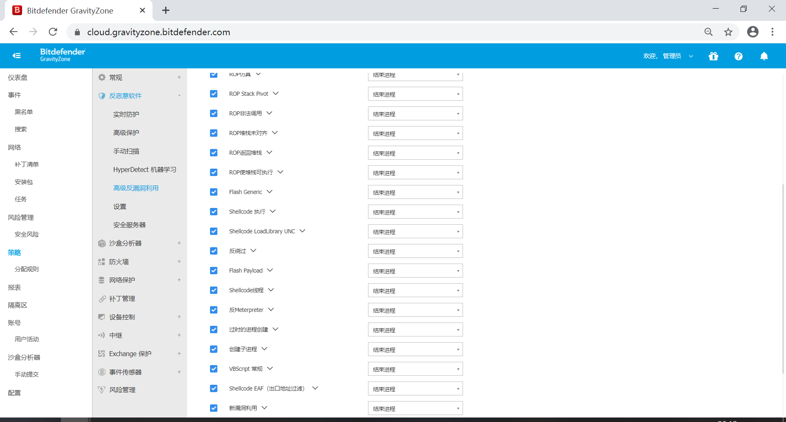Toggle the 反Meterpreter checkbox

pyautogui.click(x=214, y=310)
